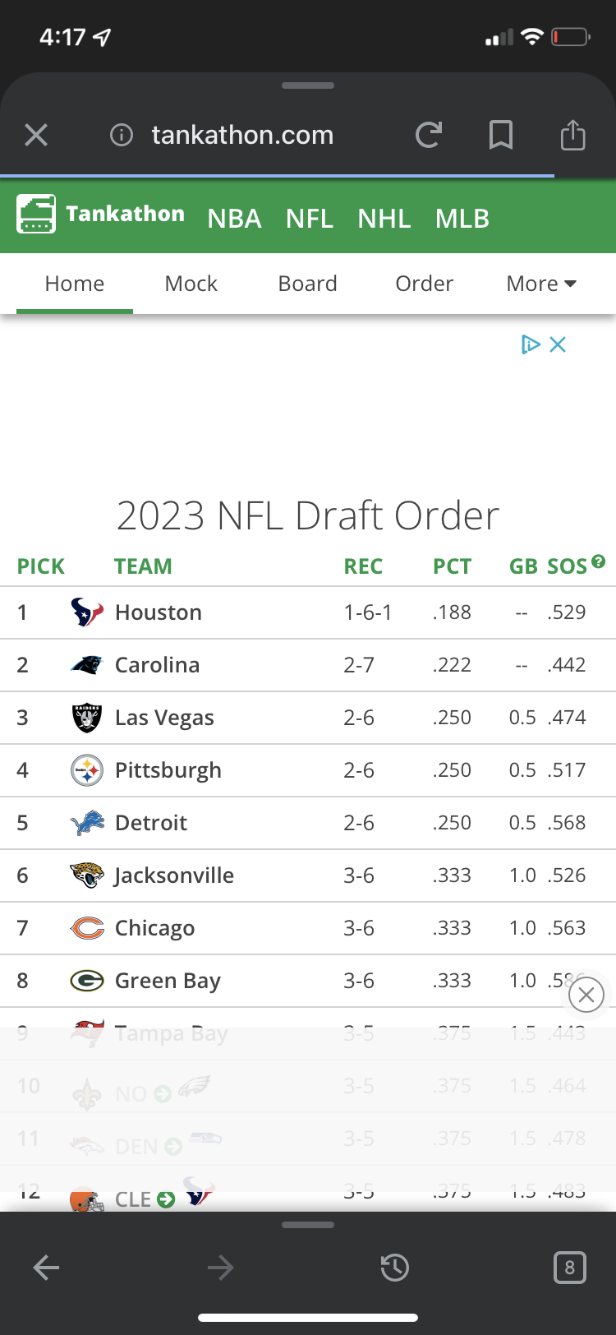
Task: Tap the page reload icon
Action: pyautogui.click(x=429, y=135)
